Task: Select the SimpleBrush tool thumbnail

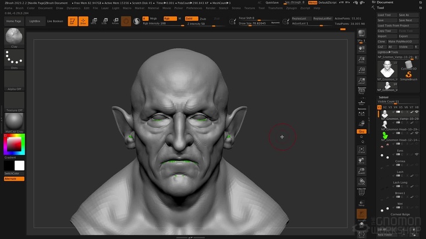Action: click(409, 76)
